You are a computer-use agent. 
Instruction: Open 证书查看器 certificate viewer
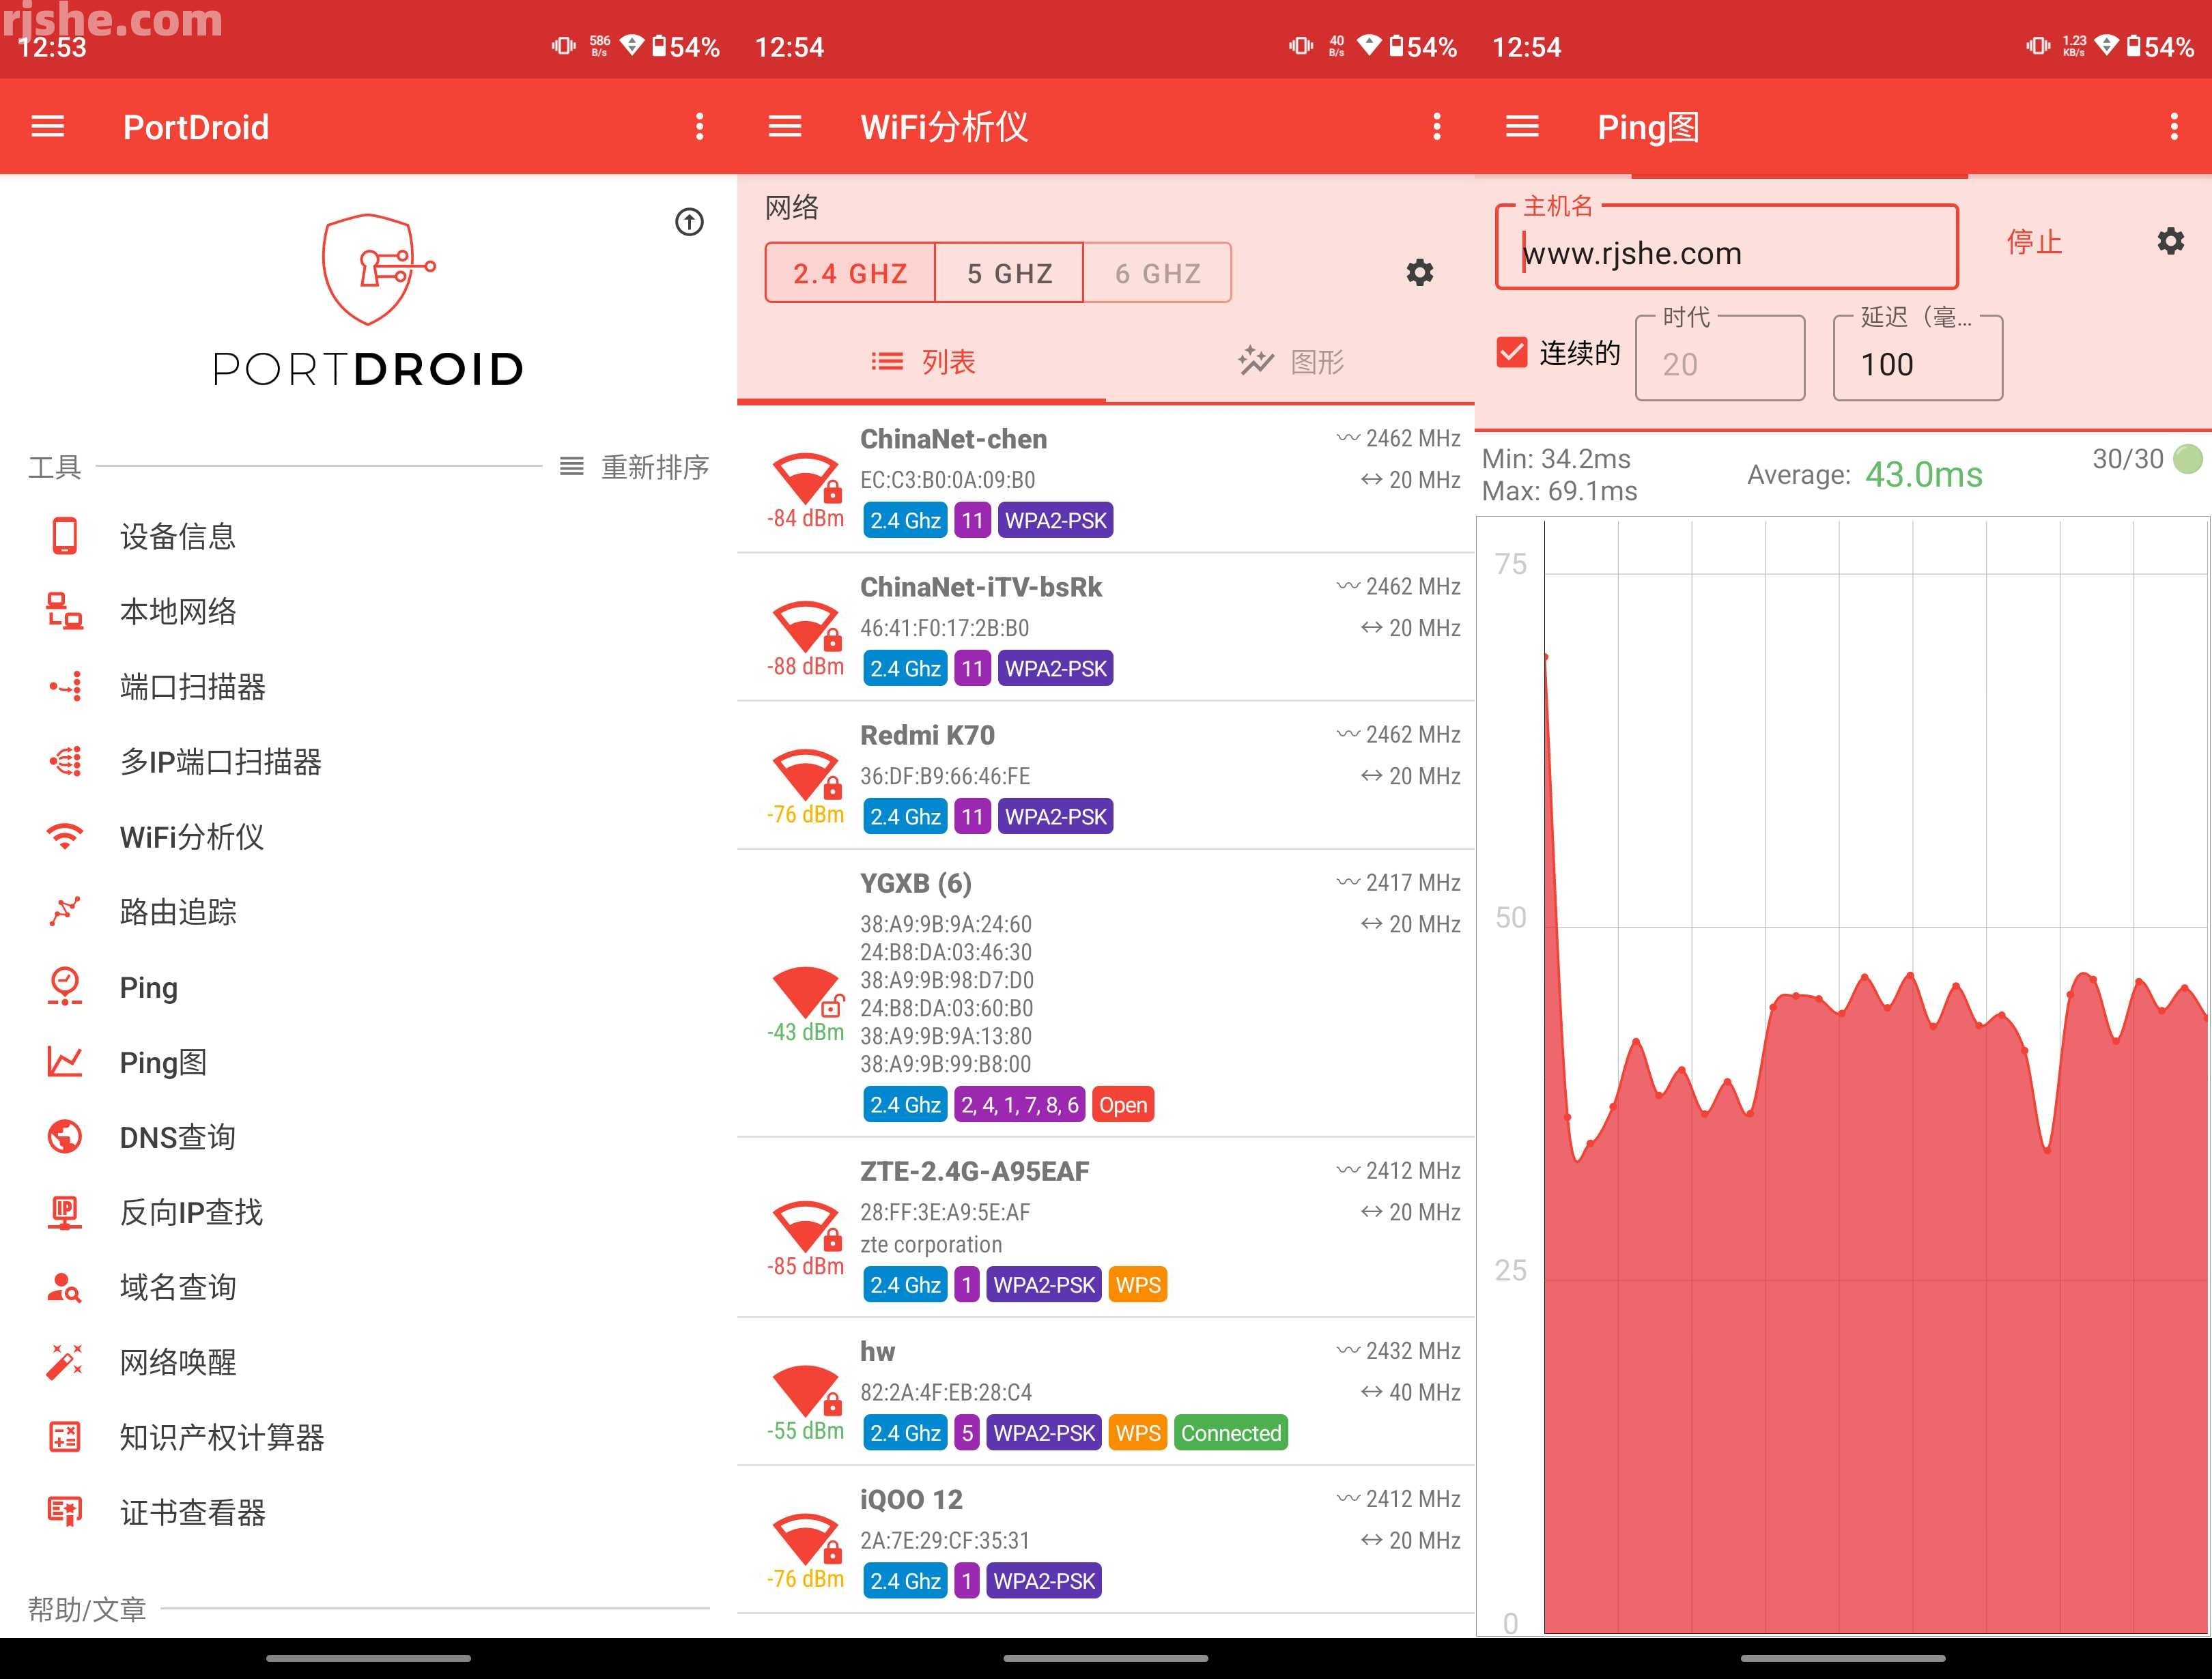coord(368,1512)
